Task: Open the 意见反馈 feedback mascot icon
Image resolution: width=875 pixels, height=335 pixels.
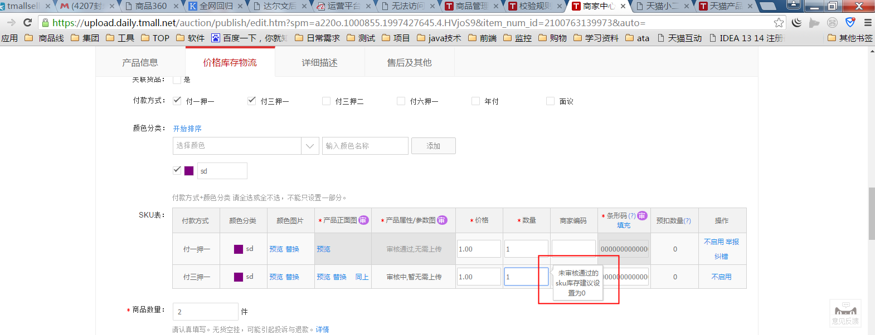Action: tap(845, 313)
